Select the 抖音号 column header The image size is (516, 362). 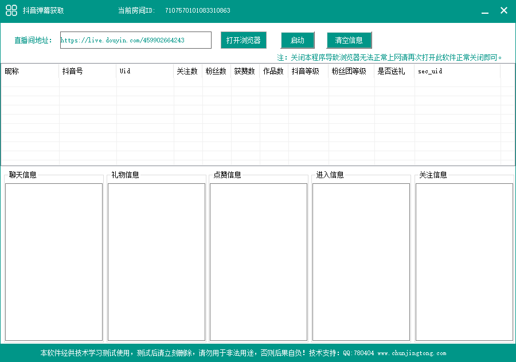pos(87,71)
